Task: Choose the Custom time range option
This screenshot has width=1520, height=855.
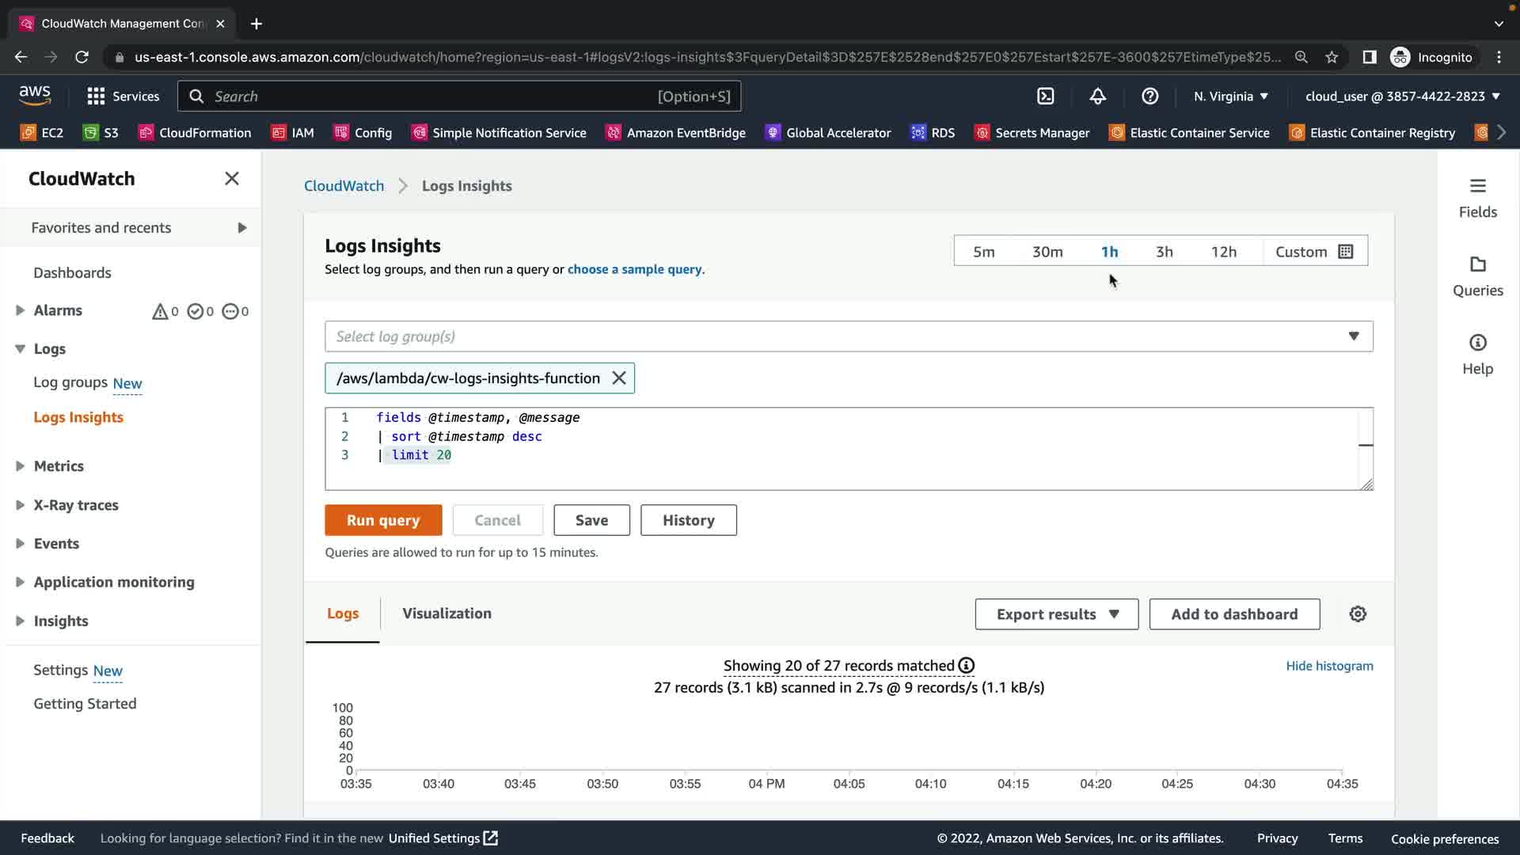Action: pos(1313,252)
